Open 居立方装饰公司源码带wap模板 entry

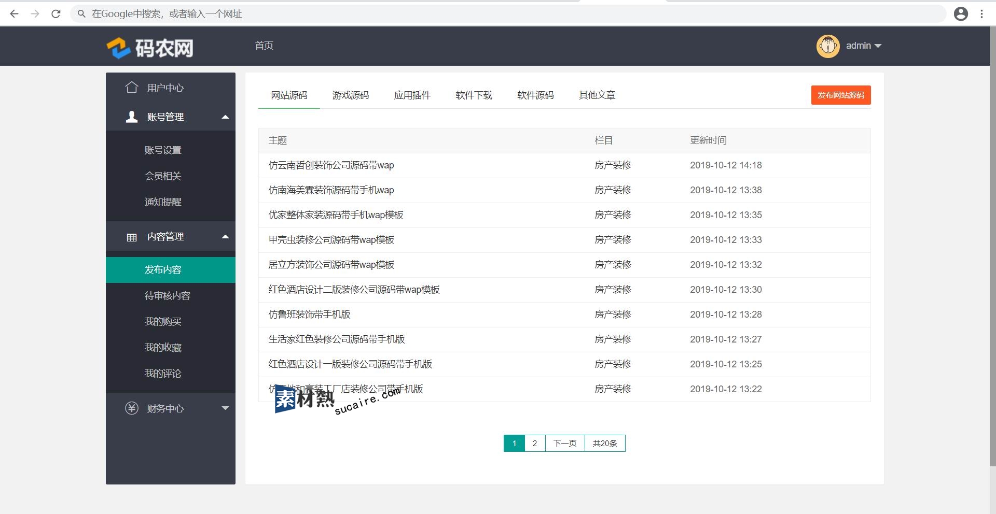pos(331,265)
